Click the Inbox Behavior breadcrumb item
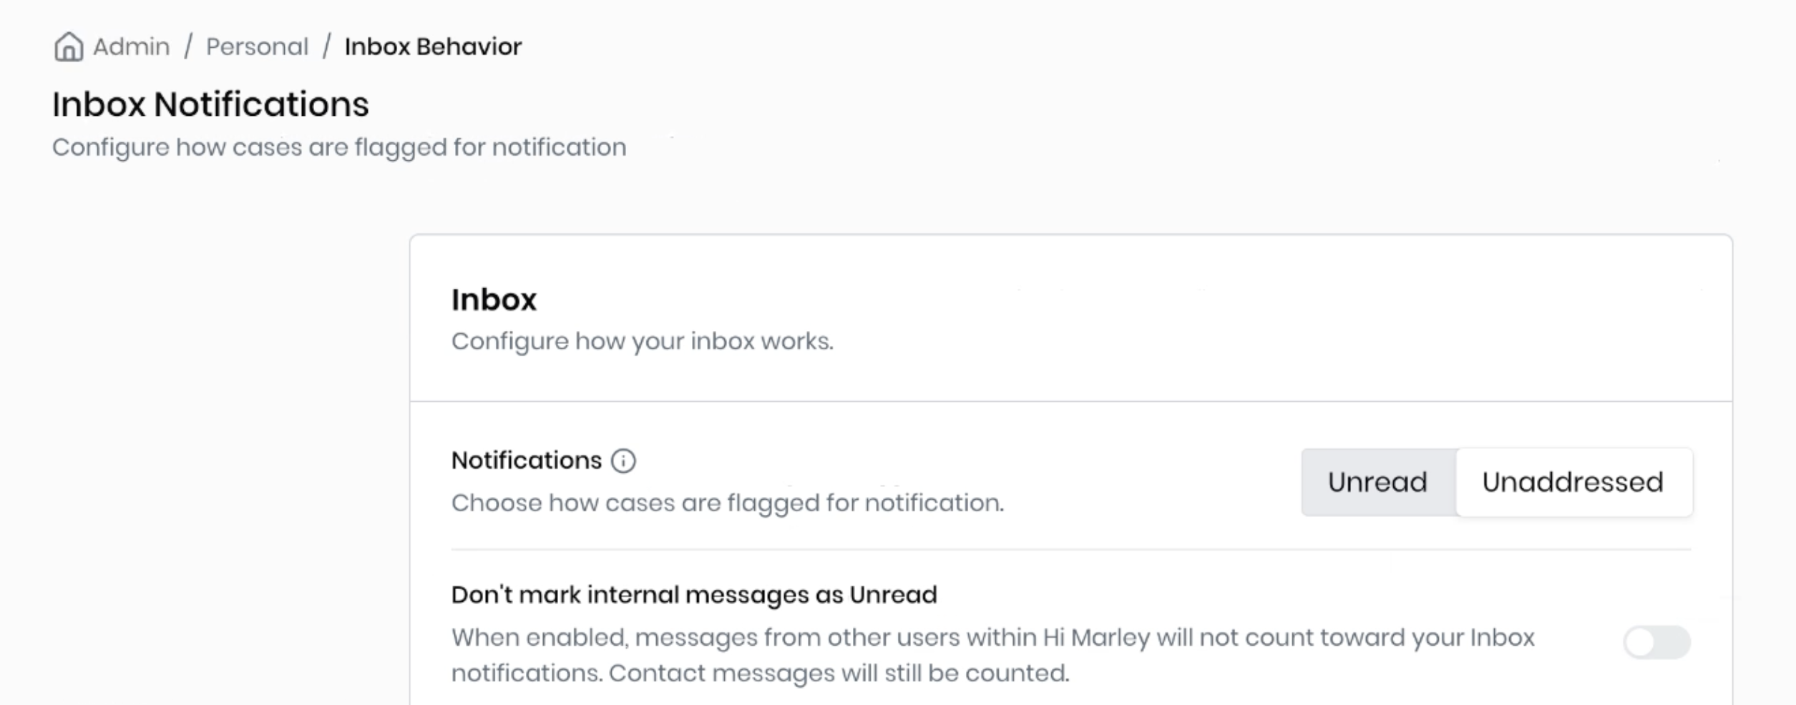This screenshot has width=1796, height=705. (433, 47)
